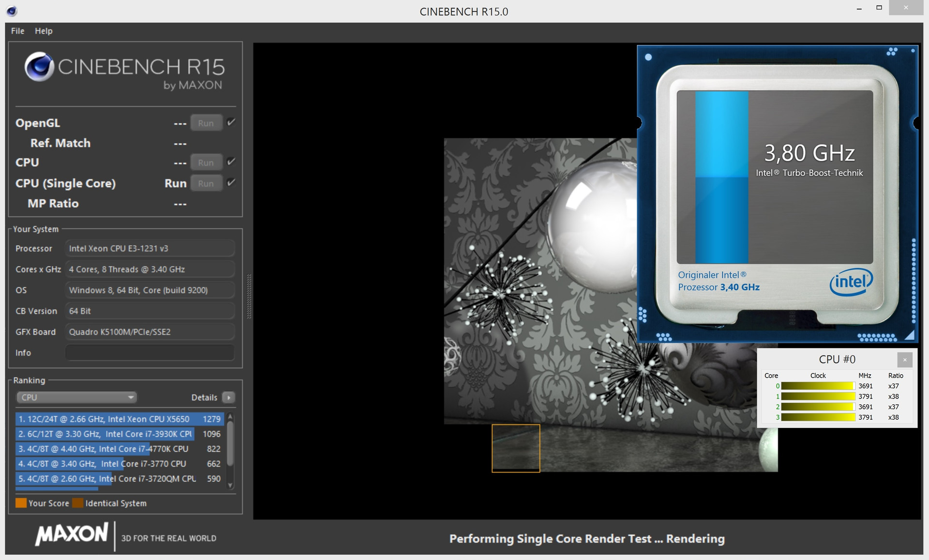Click the Turbo Boost gadget resize corner triangle
Image resolution: width=929 pixels, height=560 pixels.
click(909, 335)
